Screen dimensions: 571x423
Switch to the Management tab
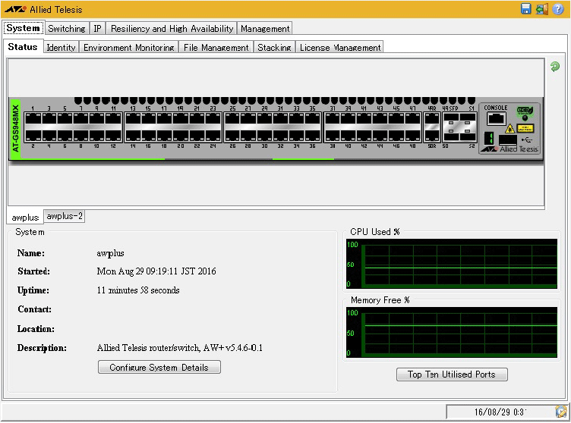pyautogui.click(x=265, y=28)
